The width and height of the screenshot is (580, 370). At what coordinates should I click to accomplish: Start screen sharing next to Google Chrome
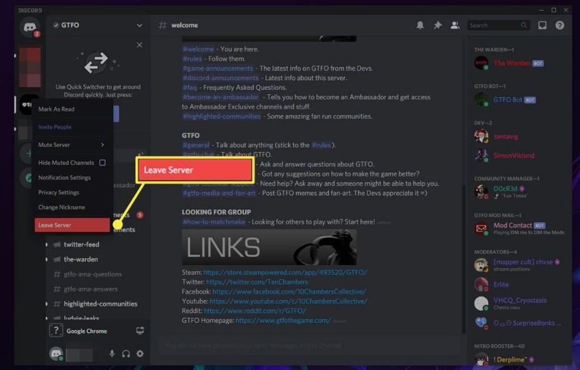(x=140, y=331)
